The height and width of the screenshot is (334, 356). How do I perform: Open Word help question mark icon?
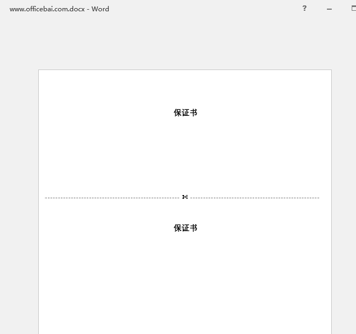click(x=304, y=9)
